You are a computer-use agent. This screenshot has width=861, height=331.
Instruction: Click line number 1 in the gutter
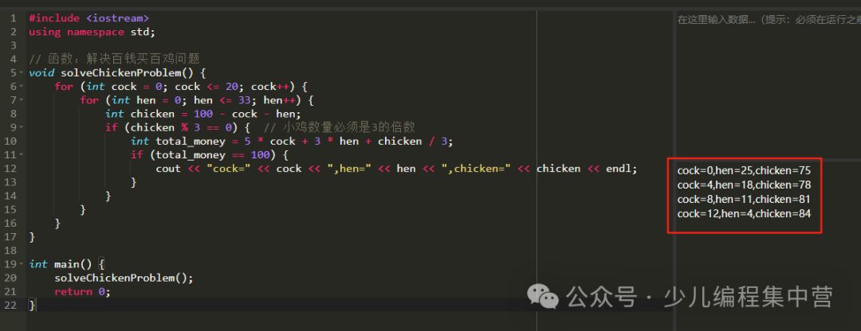point(14,18)
